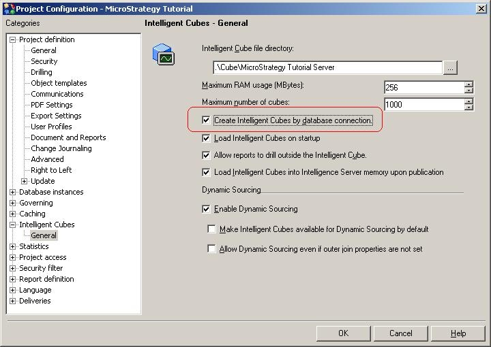Viewport: 491px width, 347px height.
Task: Expand the Governing node
Action: (12, 203)
